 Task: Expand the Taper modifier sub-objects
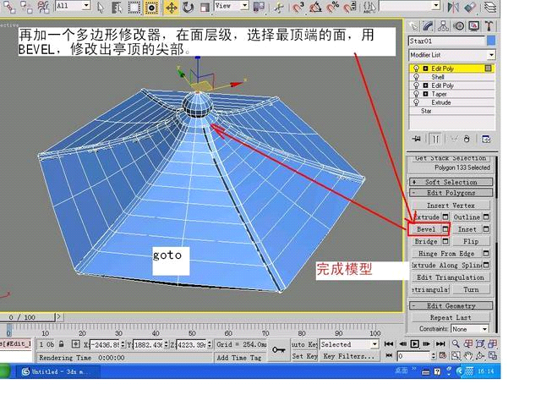click(x=425, y=94)
